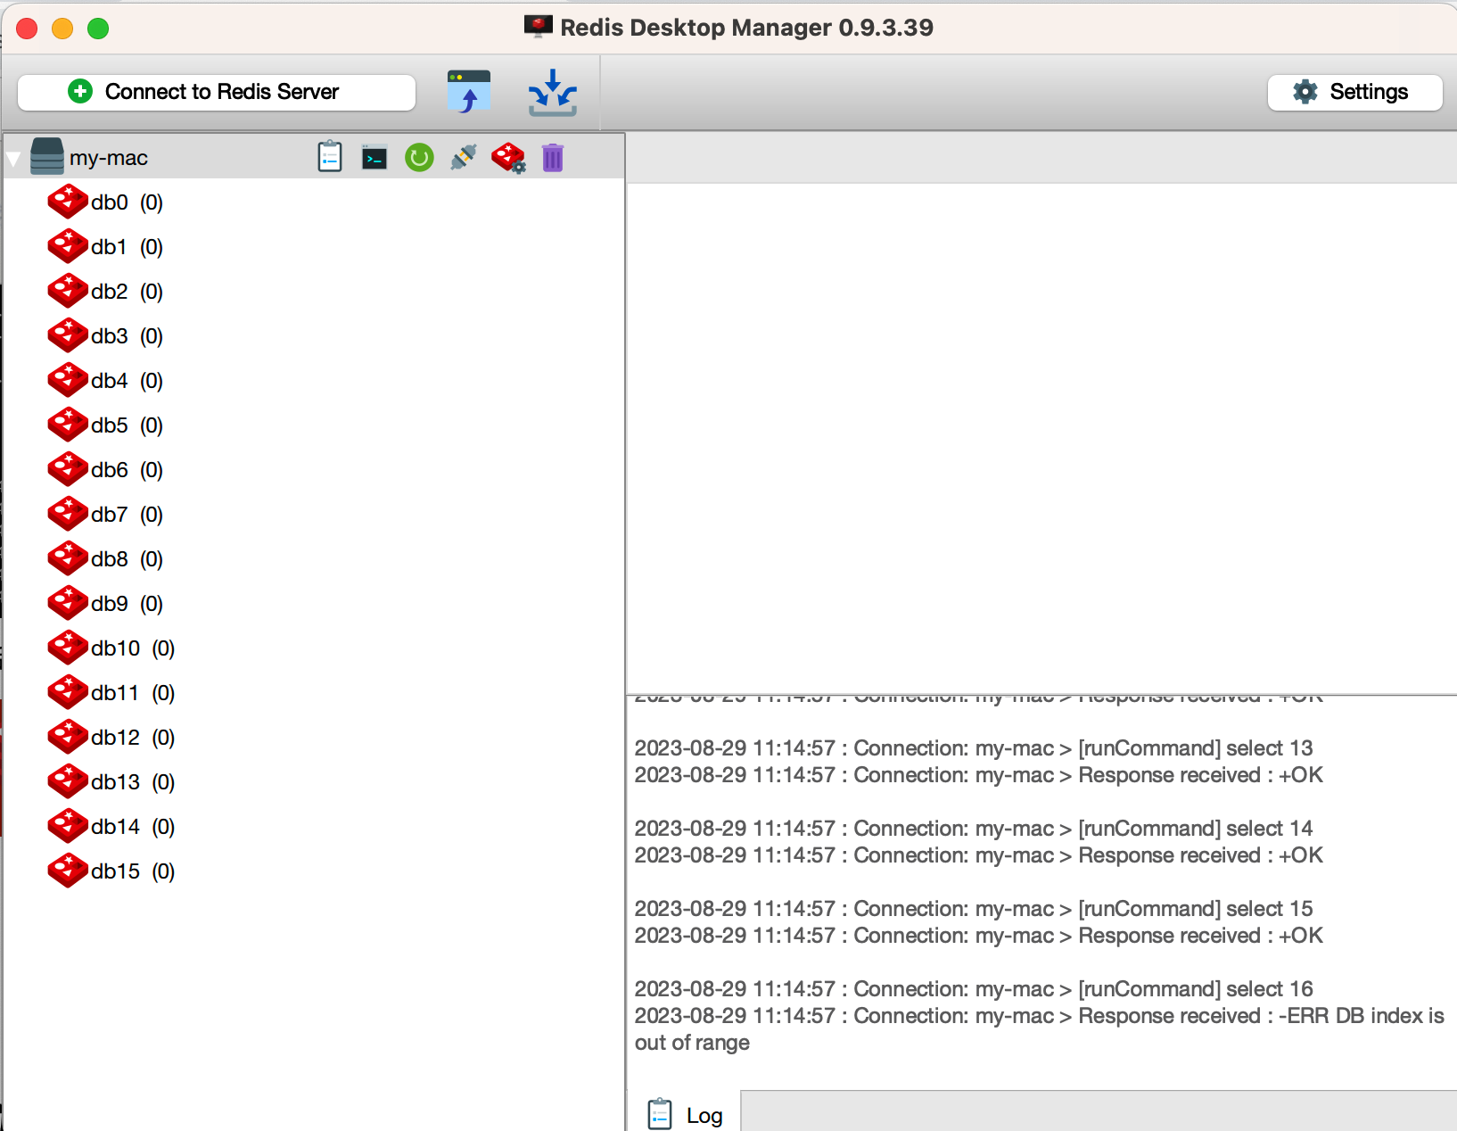
Task: Select the db10 database icon
Action: click(68, 648)
